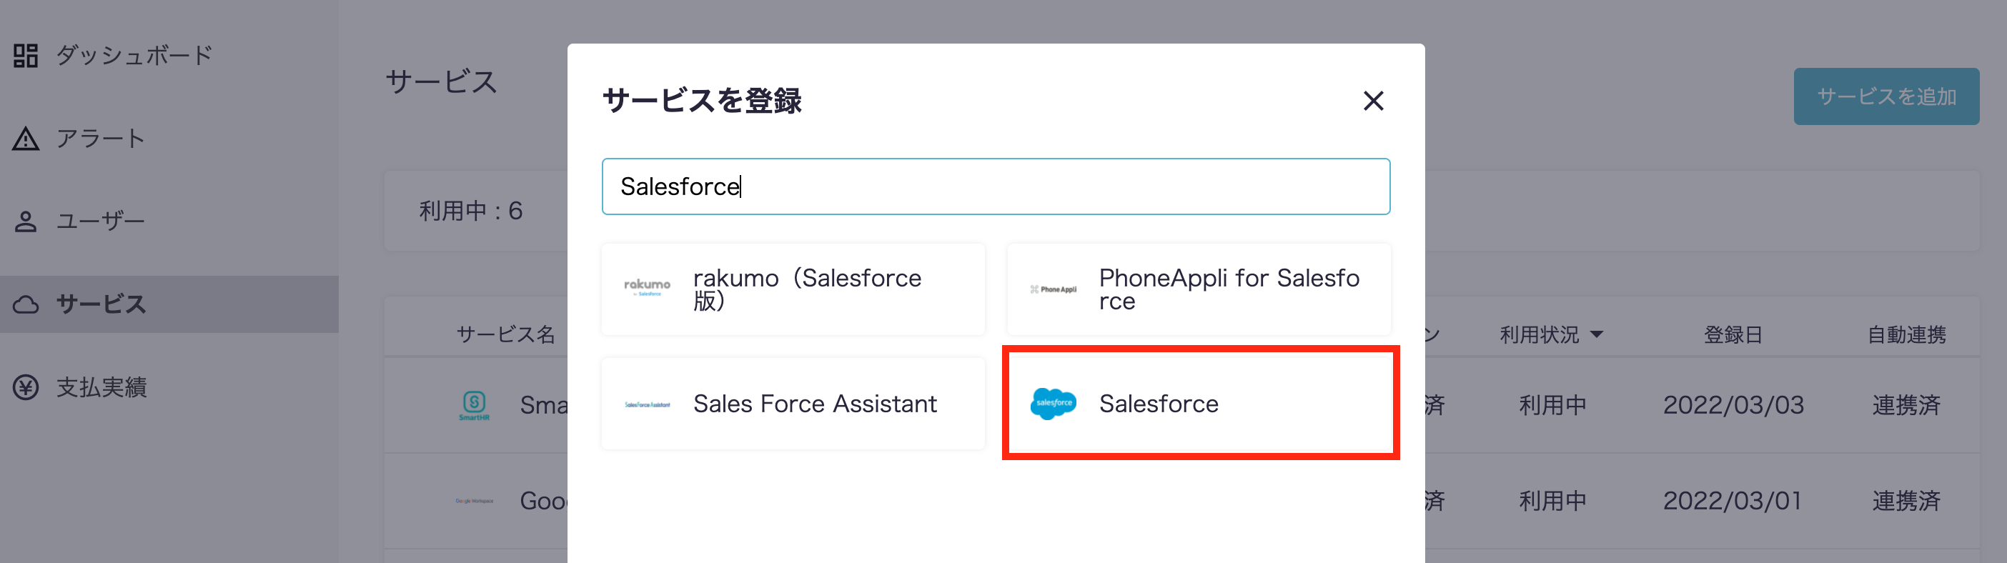Viewport: 2007px width, 563px height.
Task: Select 支払実績 from the sidebar
Action: click(x=101, y=387)
